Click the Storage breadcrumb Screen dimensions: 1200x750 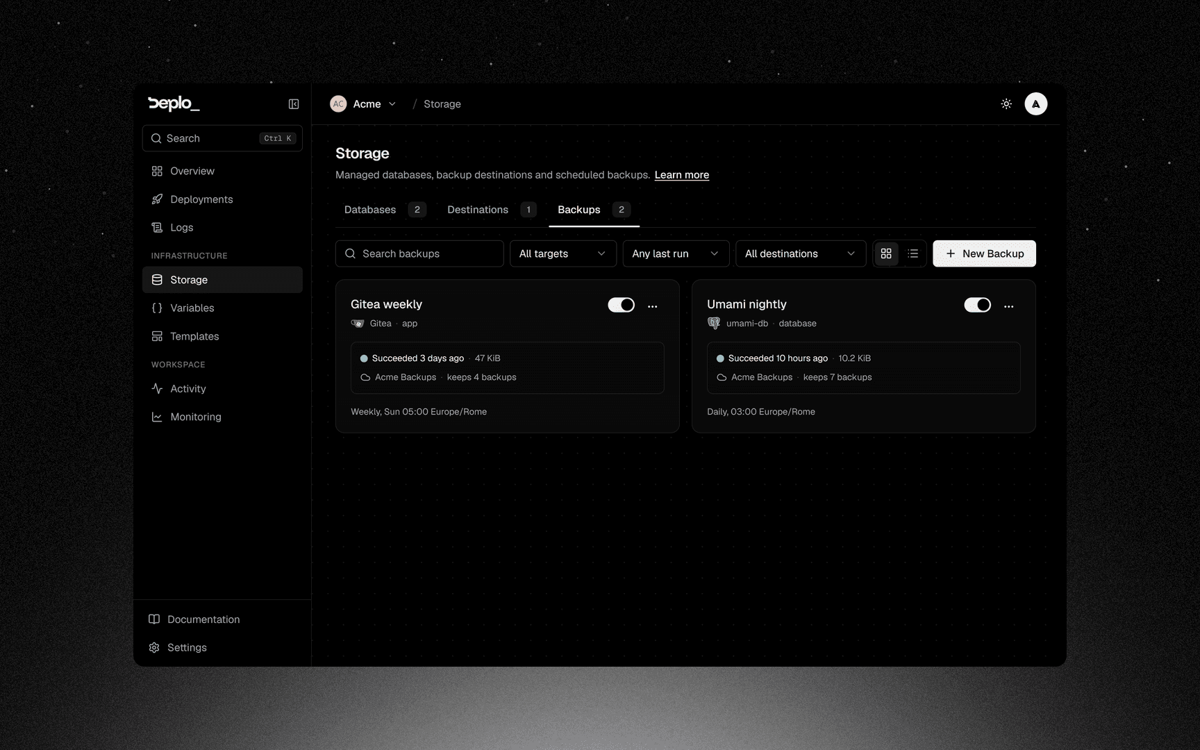coord(442,104)
